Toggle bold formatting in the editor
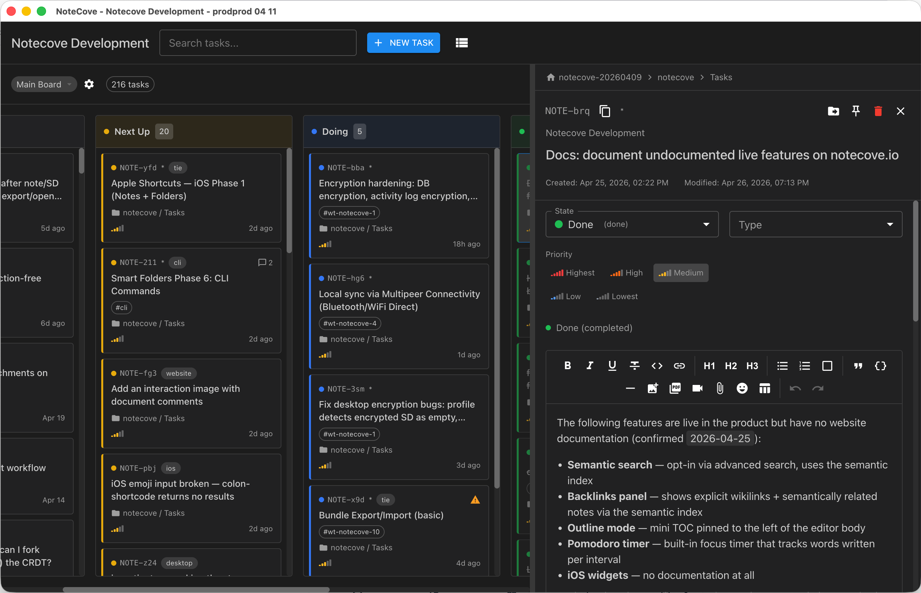 tap(567, 366)
